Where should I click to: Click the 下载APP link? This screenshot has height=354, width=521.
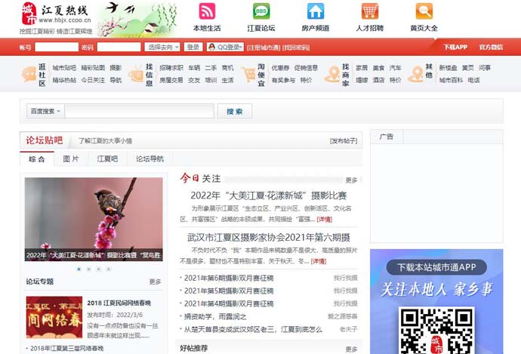[x=455, y=47]
